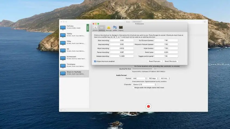The height and width of the screenshot is (129, 230).
Task: Open the 192 kbps bitrate dropdown
Action: [154, 78]
